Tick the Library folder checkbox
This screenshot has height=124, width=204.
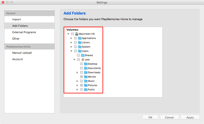pyautogui.click(x=76, y=43)
